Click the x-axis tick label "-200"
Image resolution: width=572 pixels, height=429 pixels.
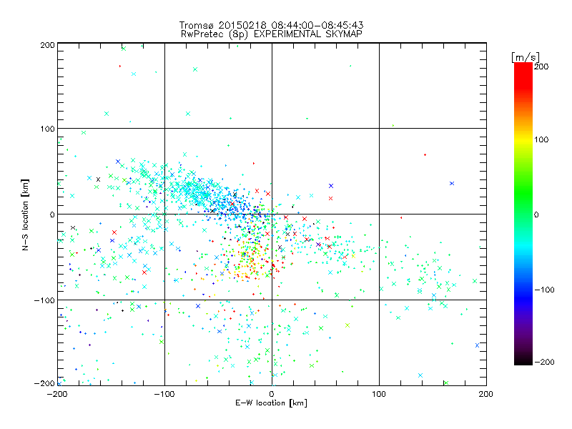tap(57, 394)
